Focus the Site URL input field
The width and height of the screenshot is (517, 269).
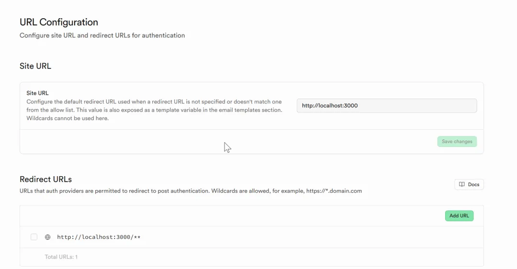point(386,106)
